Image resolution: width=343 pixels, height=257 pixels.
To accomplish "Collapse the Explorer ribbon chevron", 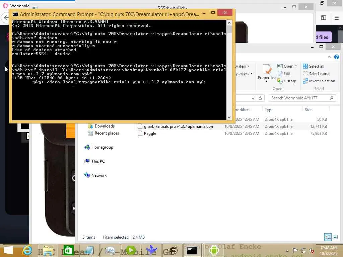I will coord(329,57).
